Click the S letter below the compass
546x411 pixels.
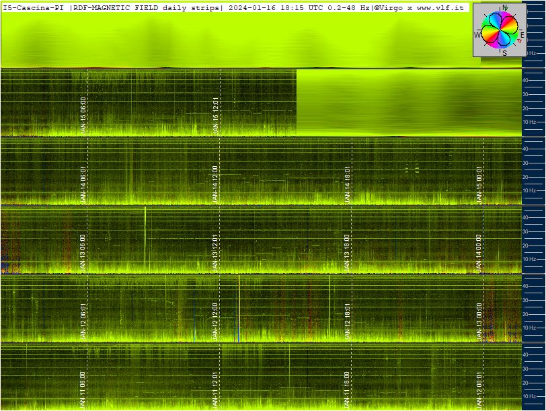pos(504,53)
